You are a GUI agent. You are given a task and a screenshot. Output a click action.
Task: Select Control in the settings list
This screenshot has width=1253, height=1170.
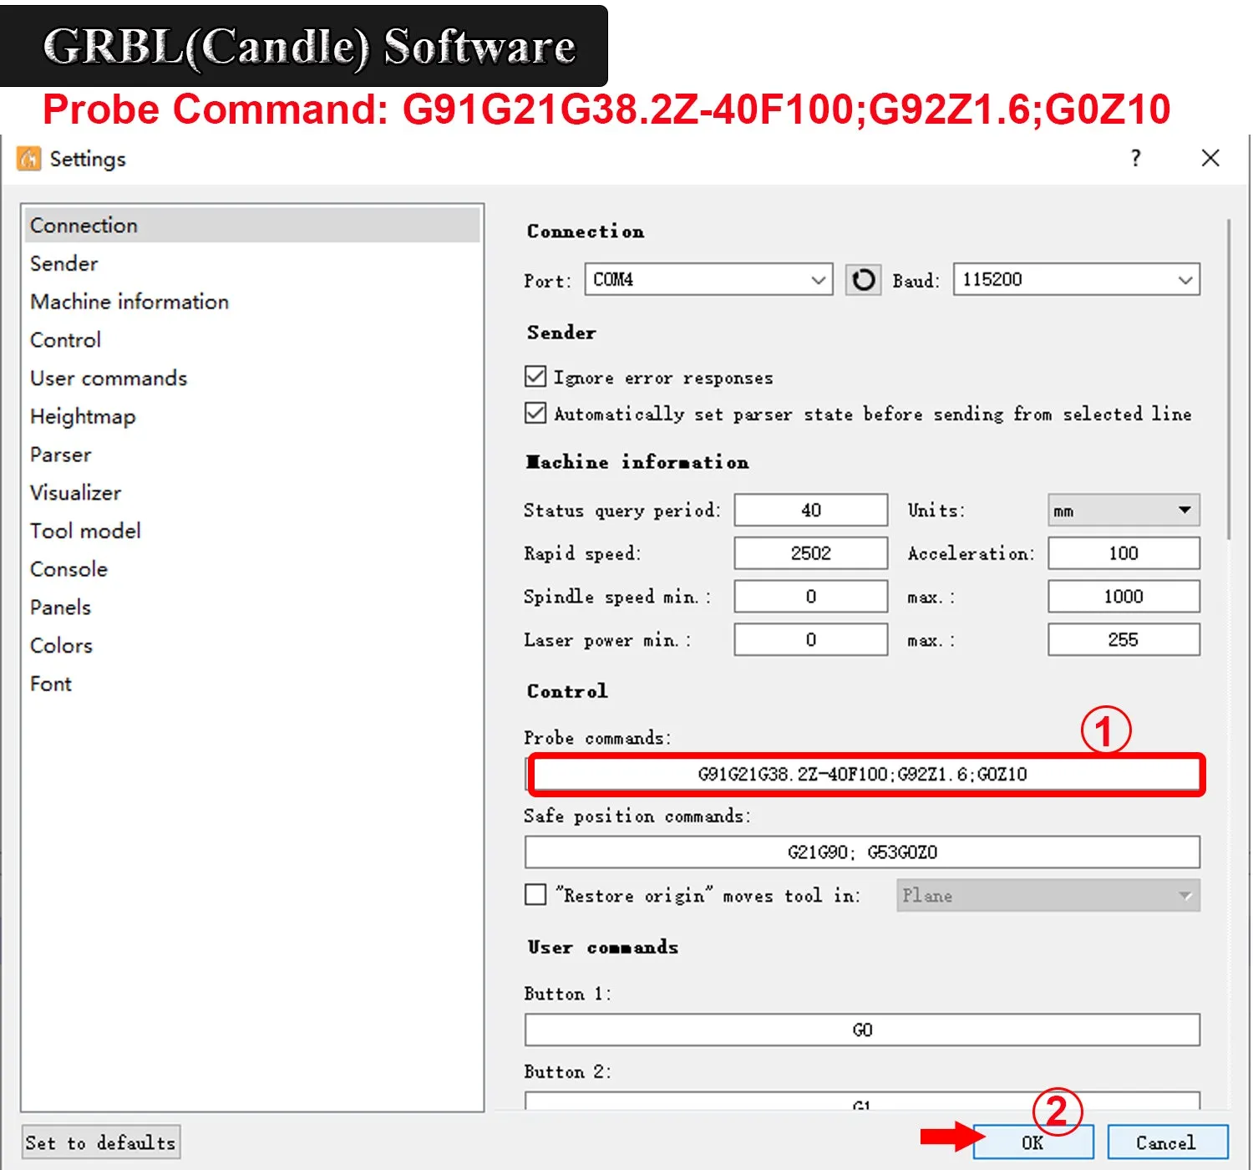(251, 340)
